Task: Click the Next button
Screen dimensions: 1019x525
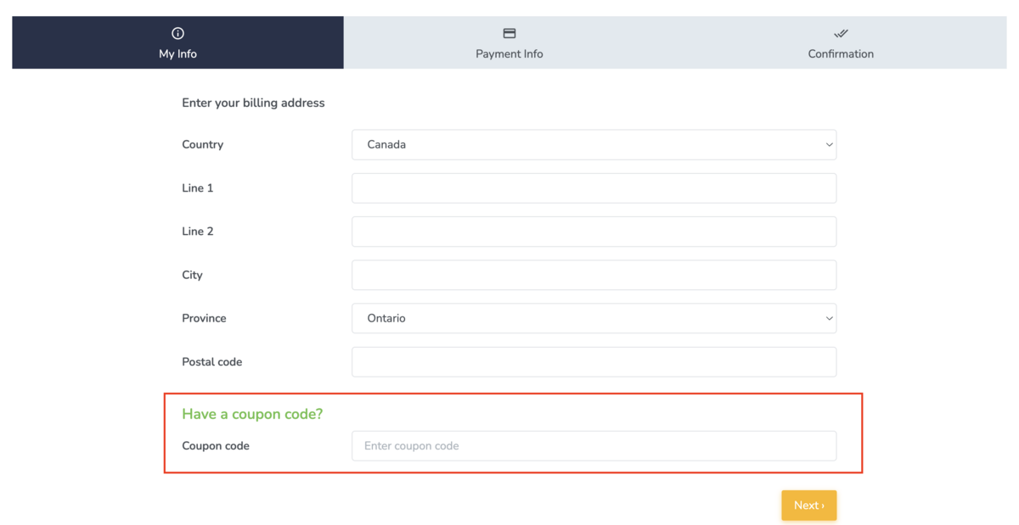Action: (x=808, y=505)
